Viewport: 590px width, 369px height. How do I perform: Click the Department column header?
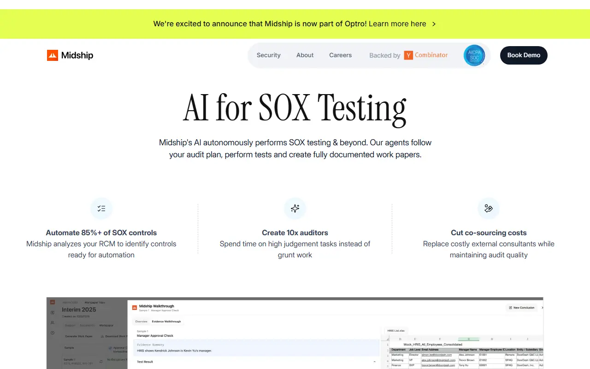(x=399, y=350)
